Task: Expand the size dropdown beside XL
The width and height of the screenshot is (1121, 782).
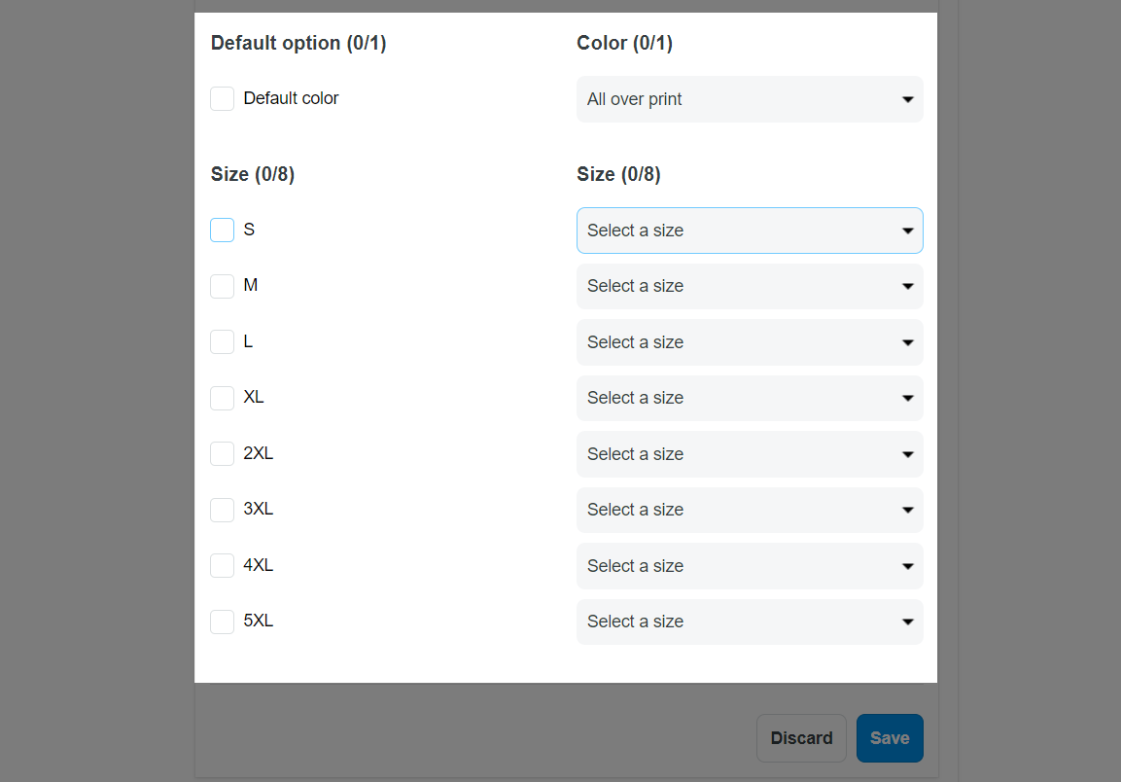Action: point(750,398)
